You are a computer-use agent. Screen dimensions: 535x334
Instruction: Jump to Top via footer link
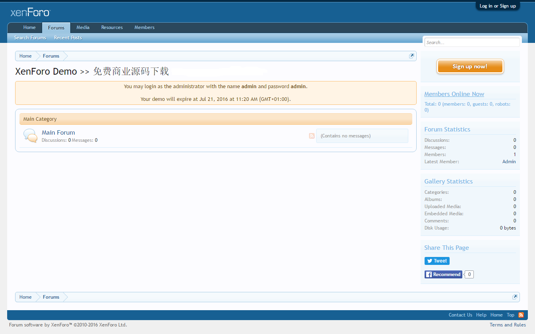click(510, 315)
